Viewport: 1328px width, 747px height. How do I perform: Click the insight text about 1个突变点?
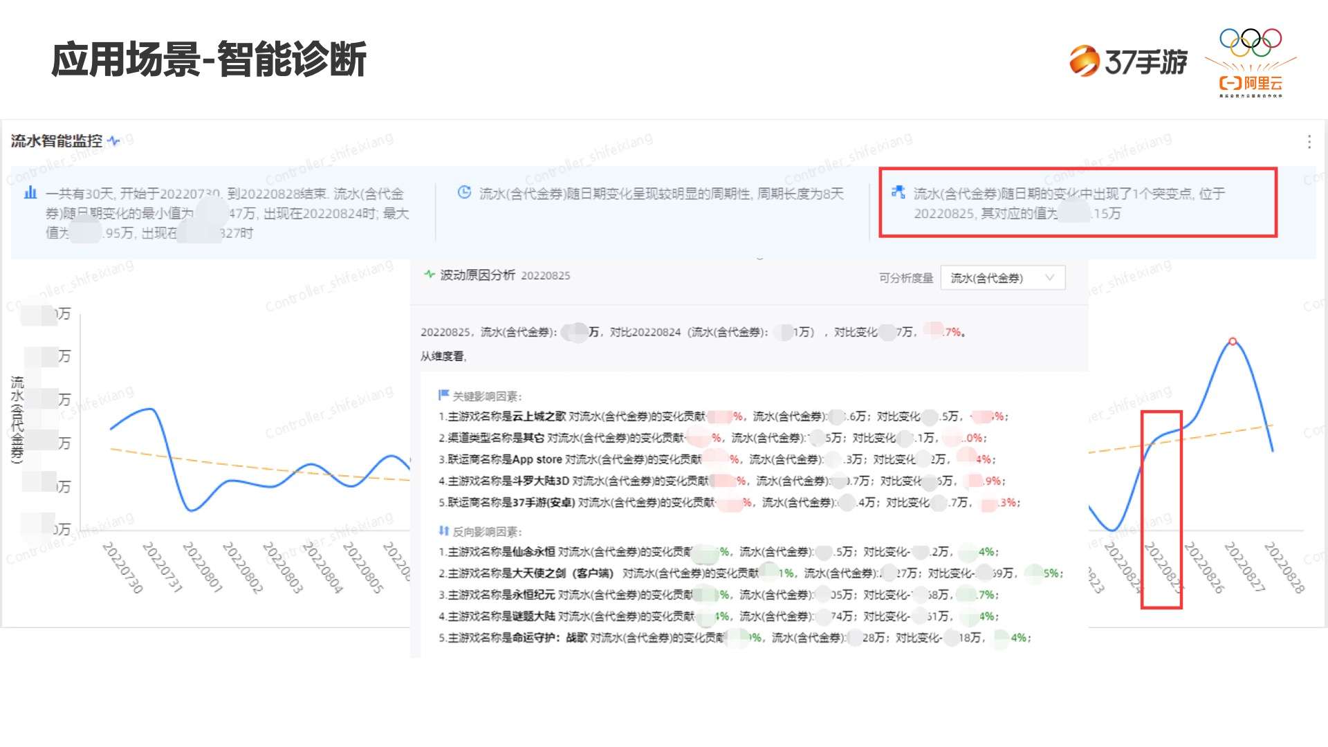1069,203
